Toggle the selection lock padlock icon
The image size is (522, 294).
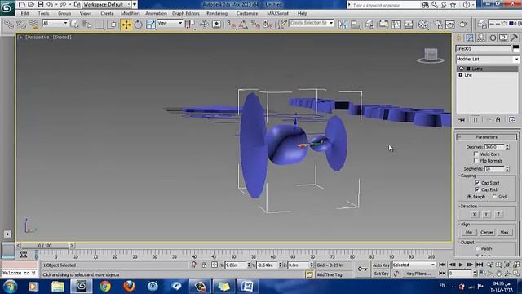(204, 265)
